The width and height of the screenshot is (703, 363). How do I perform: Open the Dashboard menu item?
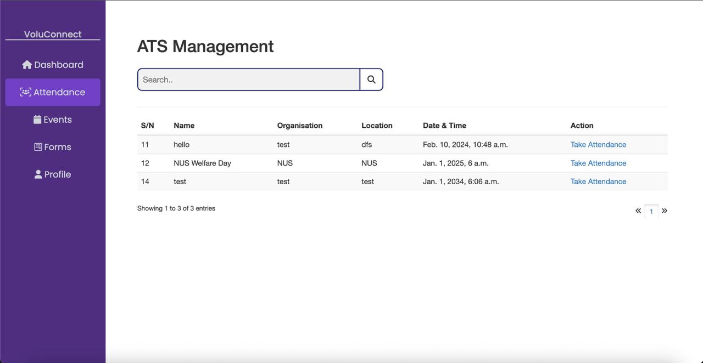point(53,65)
